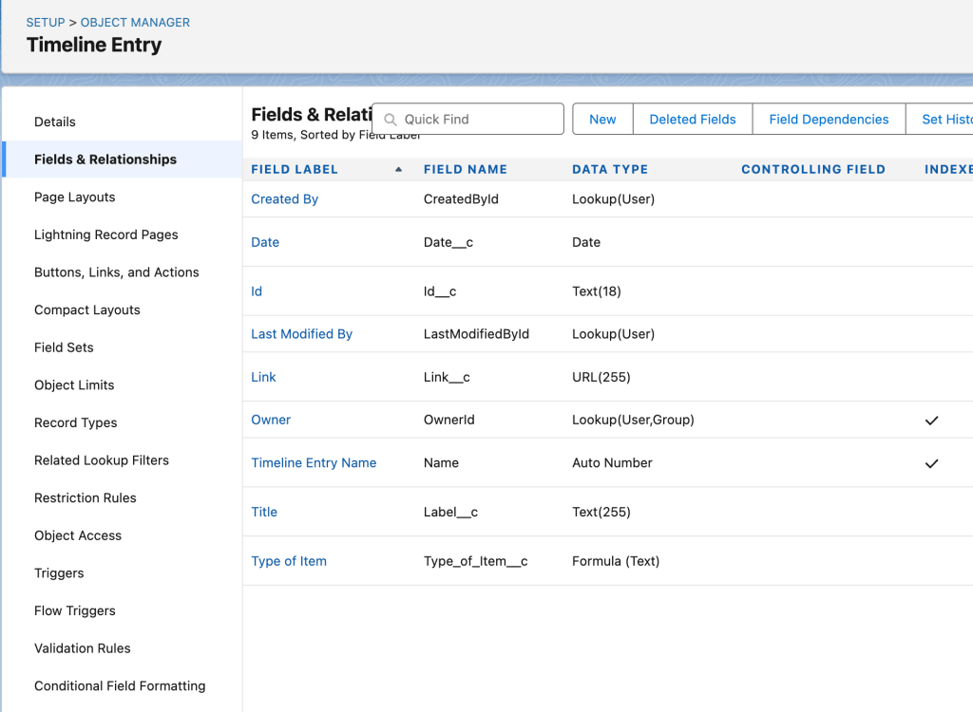
Task: Open the Timeline Entry Name field
Action: (314, 463)
